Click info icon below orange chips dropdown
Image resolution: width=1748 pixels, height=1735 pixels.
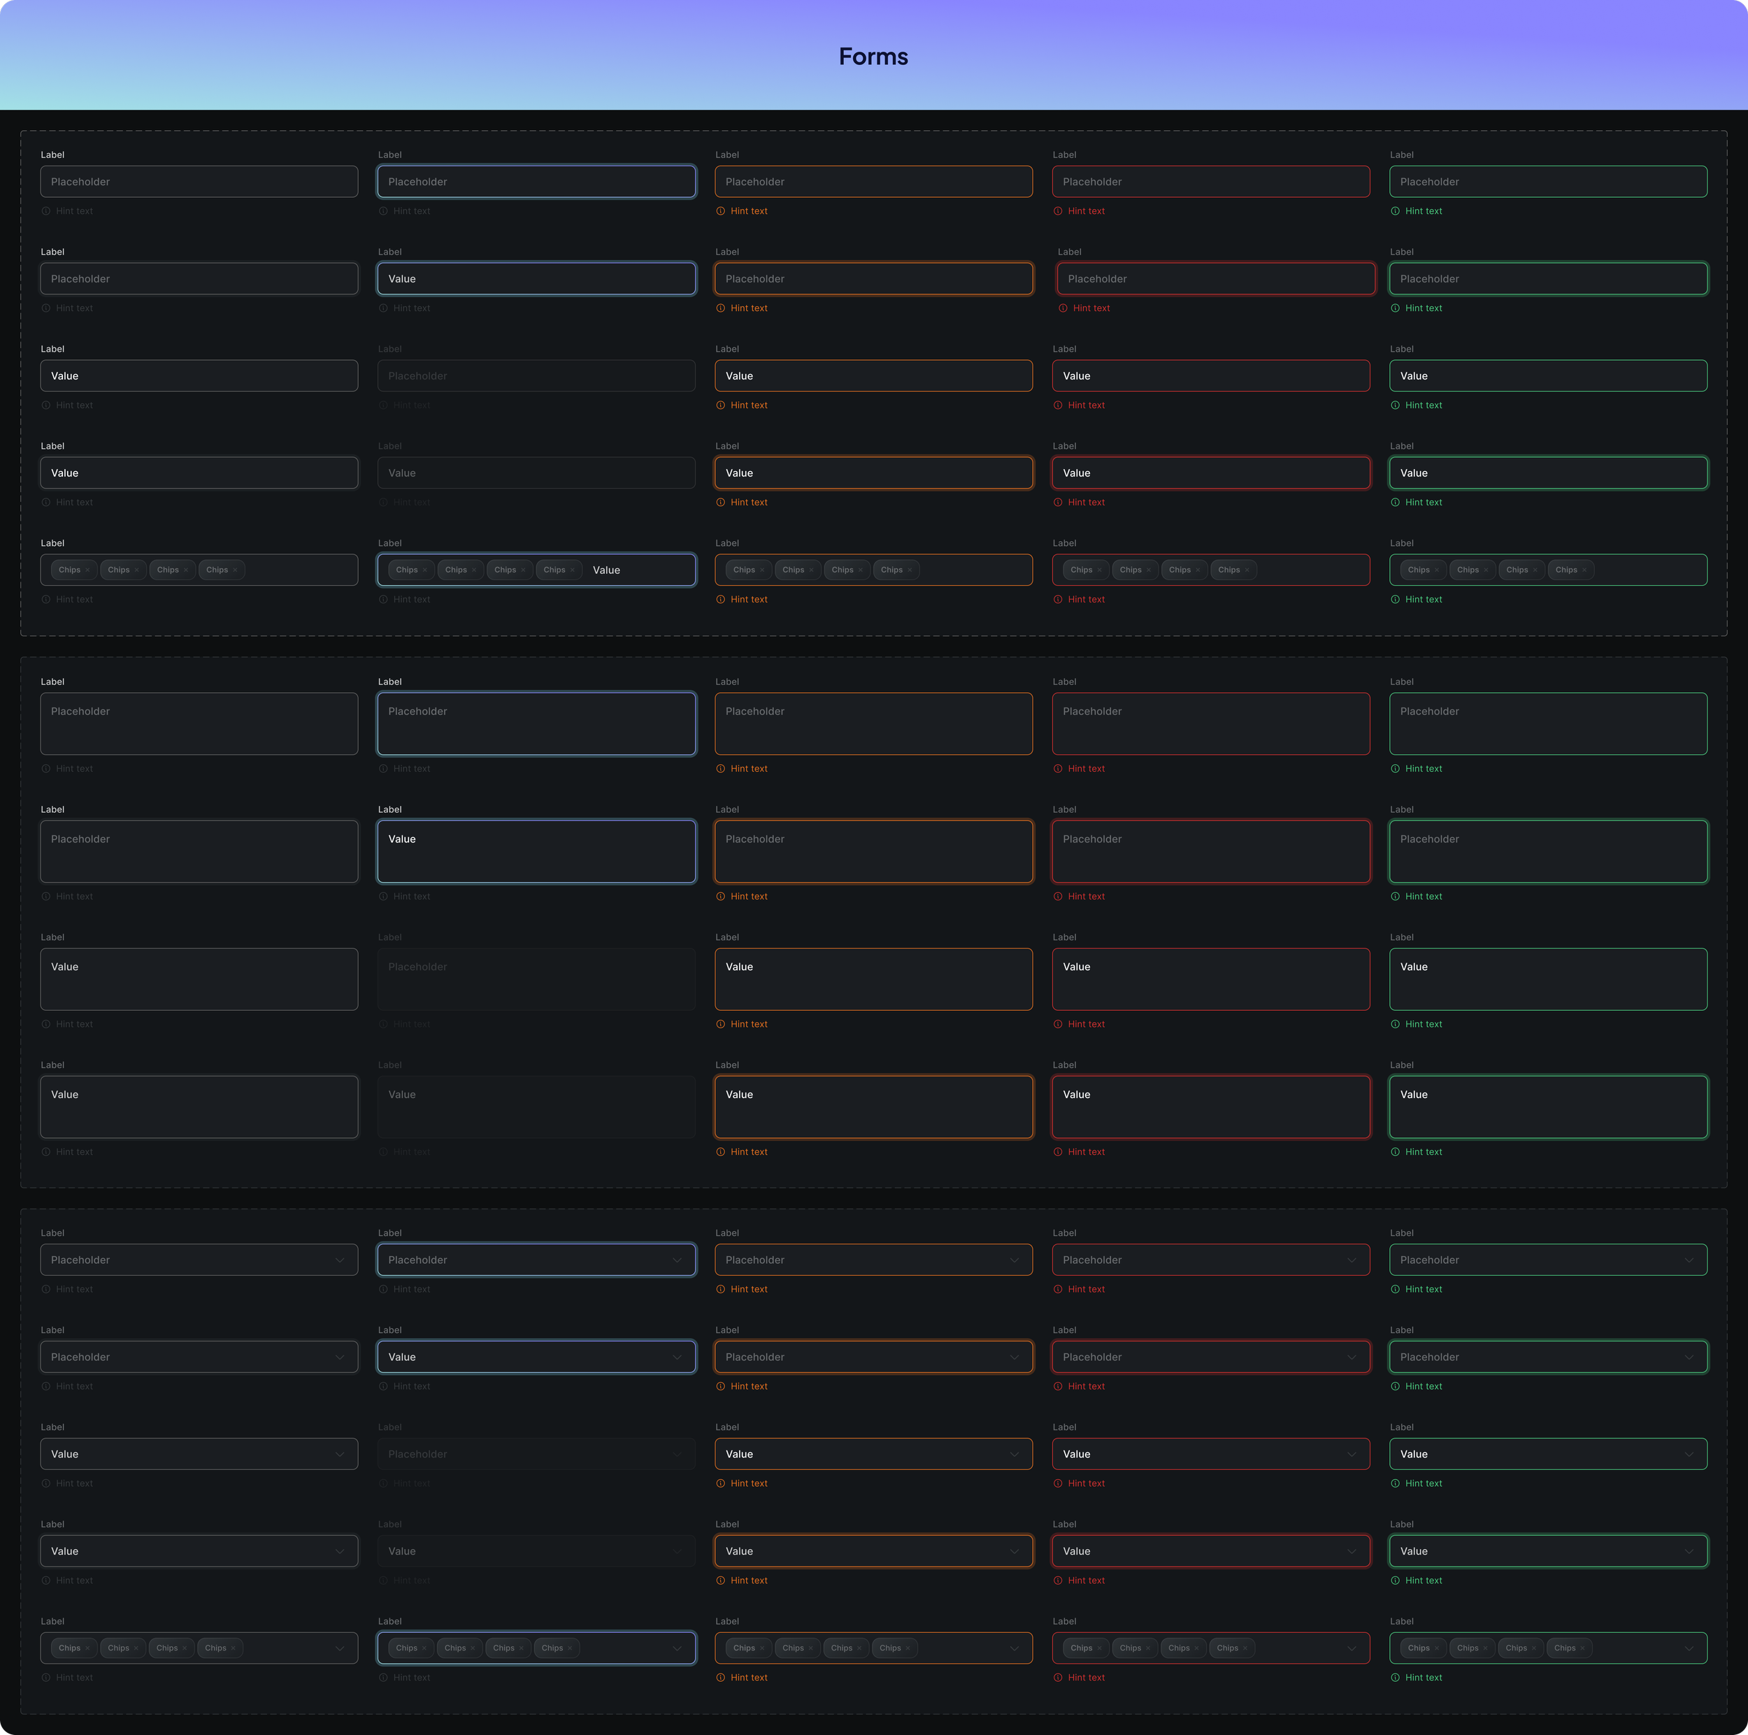(720, 1677)
